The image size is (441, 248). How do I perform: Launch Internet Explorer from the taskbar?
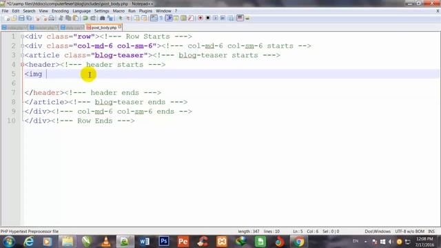coord(28,242)
